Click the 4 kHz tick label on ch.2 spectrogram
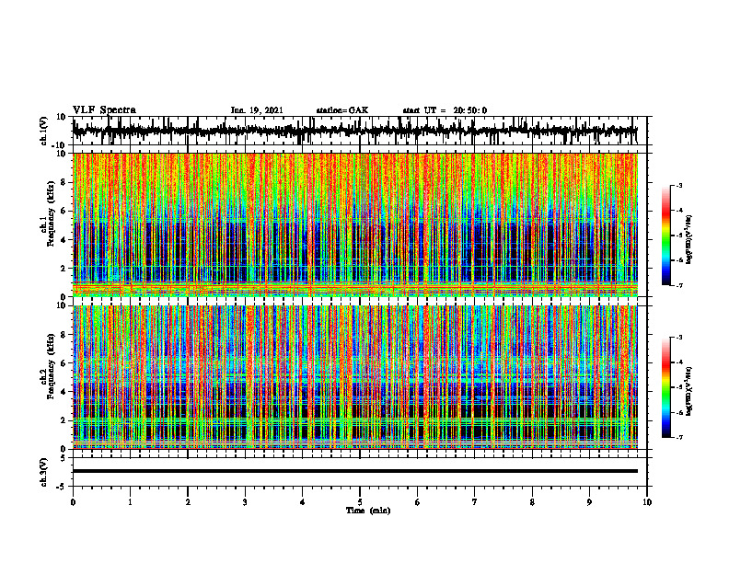 coord(64,392)
